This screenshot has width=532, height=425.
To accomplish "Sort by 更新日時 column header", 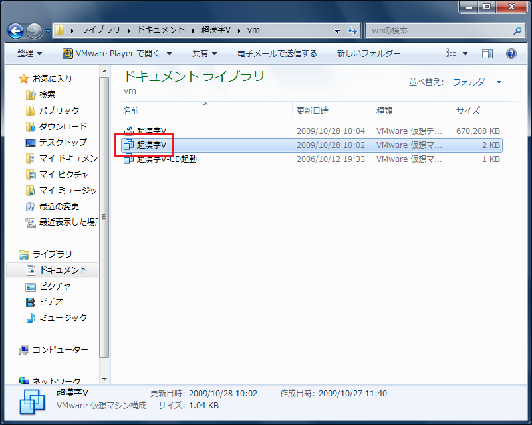I will (x=313, y=110).
